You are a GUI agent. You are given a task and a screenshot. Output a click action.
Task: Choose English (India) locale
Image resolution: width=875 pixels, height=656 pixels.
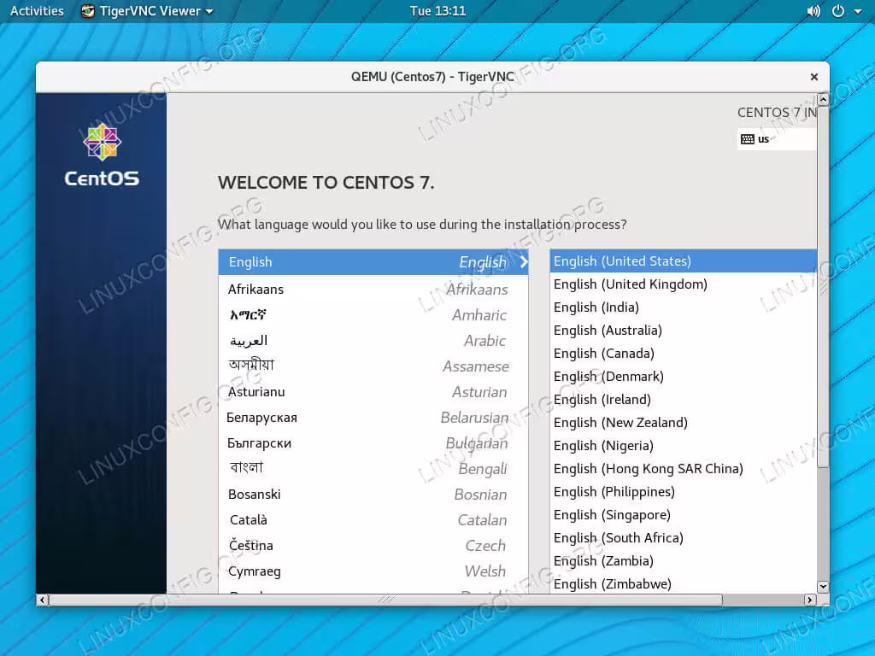[x=683, y=307]
